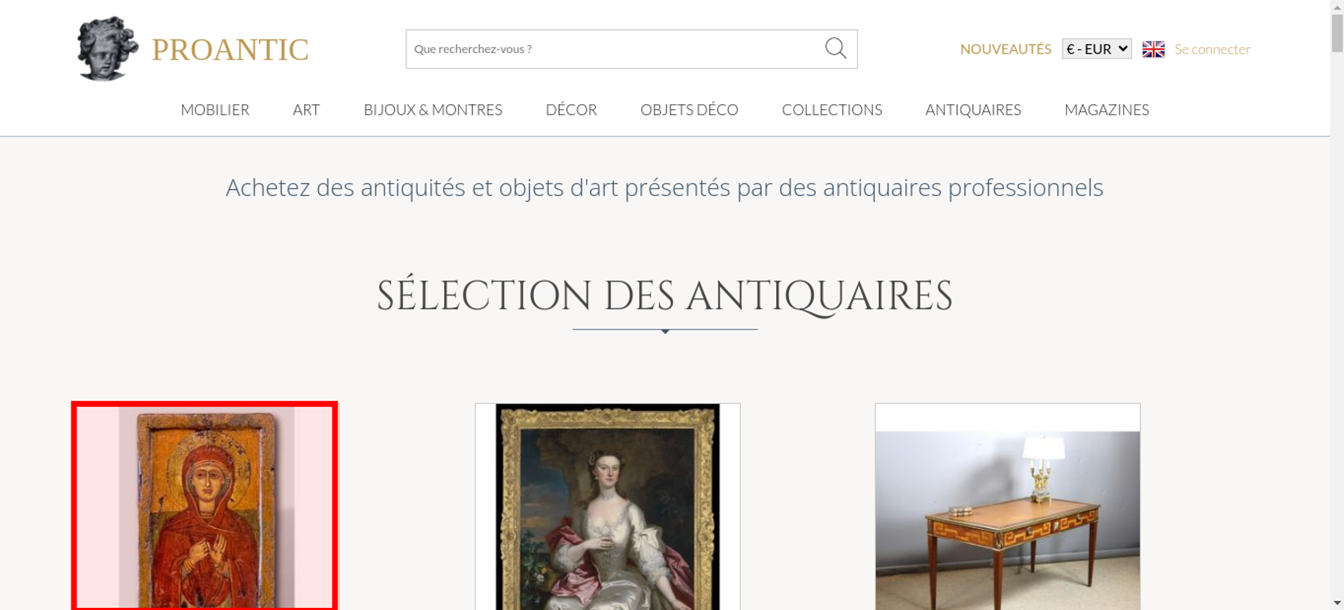The width and height of the screenshot is (1344, 610).
Task: Open the MAGAZINES menu
Action: [1107, 110]
